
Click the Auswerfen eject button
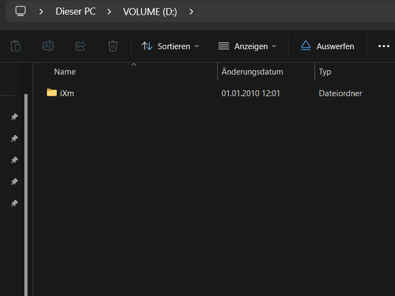point(327,46)
